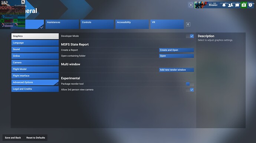Click the Create a Report label

pos(69,50)
